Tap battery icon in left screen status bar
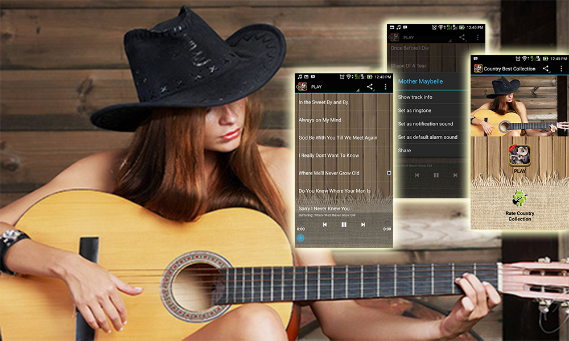 click(x=370, y=77)
